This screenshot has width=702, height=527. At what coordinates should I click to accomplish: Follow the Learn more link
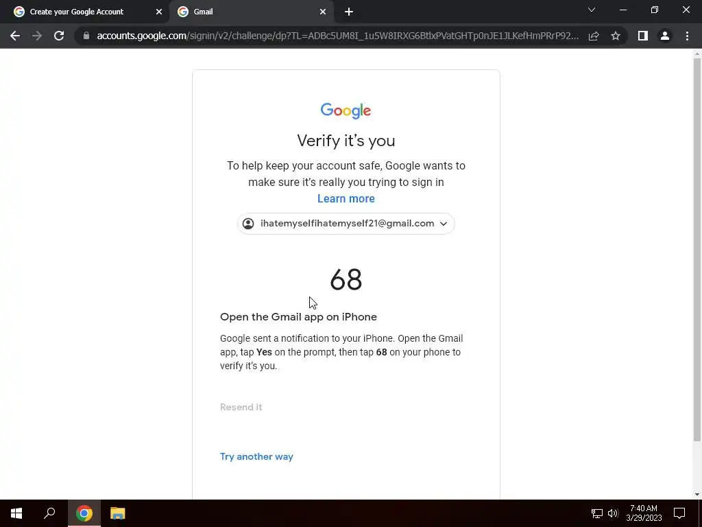(x=346, y=198)
